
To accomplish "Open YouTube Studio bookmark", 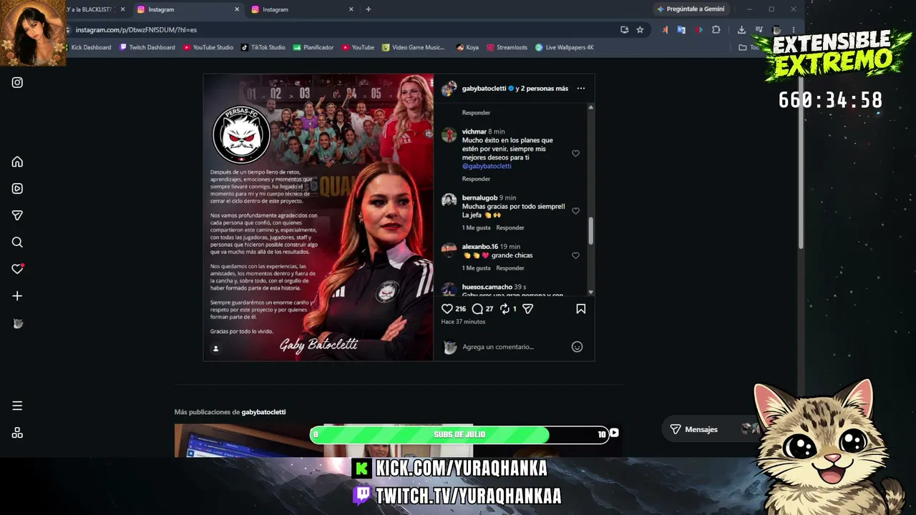I will [208, 47].
